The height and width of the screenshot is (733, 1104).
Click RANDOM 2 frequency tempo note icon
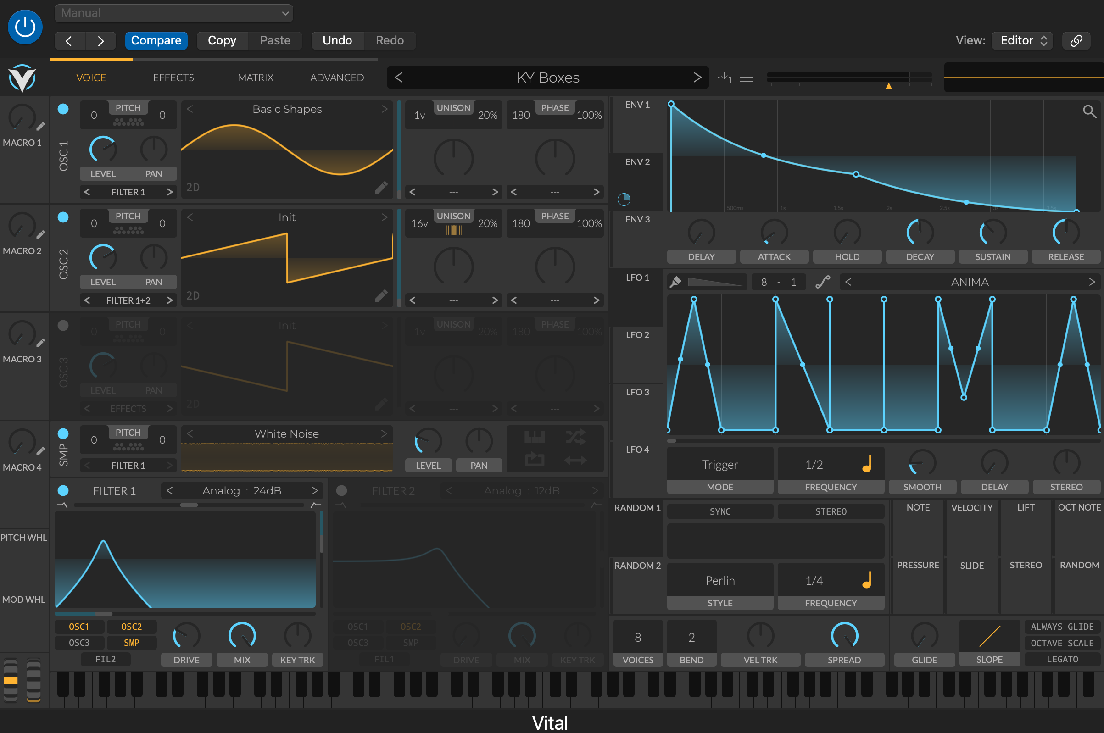click(x=866, y=580)
